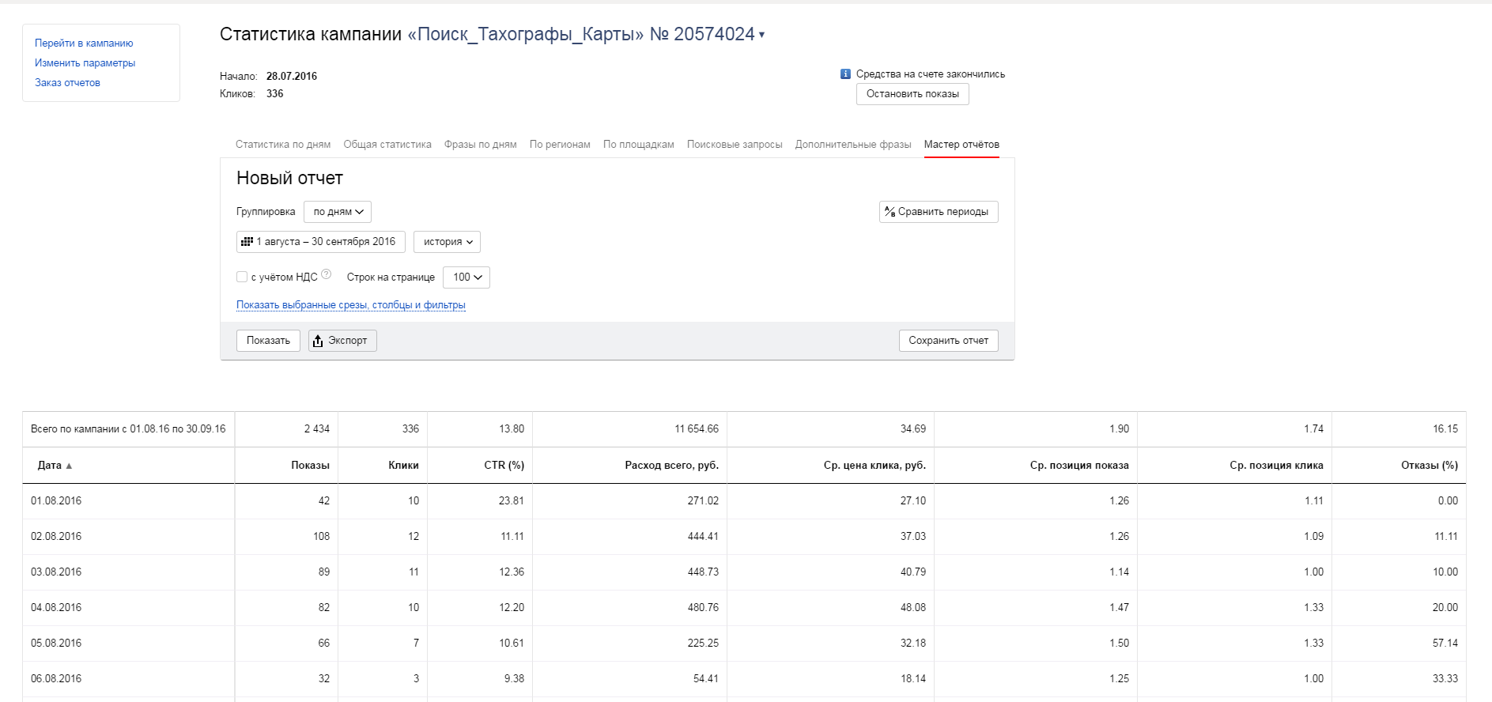This screenshot has height=702, width=1492.
Task: Click the start date 28.07.2016
Action: [x=292, y=77]
